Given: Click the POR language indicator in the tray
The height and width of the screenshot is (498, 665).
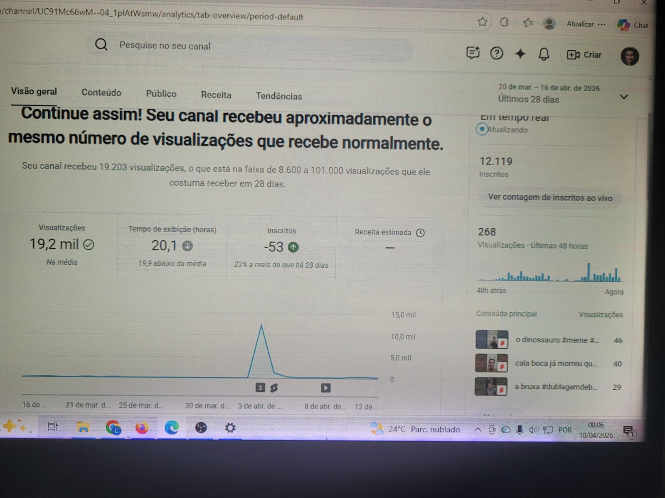Looking at the screenshot, I should coord(565,430).
